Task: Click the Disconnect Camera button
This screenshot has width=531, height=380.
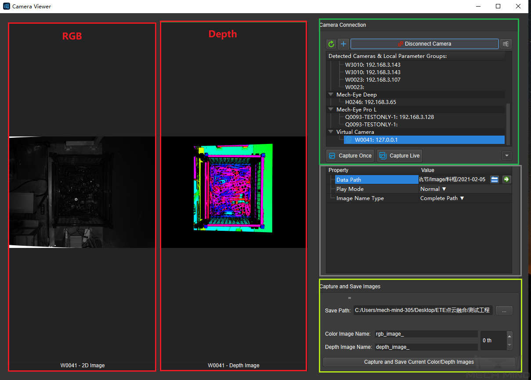Action: [x=424, y=44]
